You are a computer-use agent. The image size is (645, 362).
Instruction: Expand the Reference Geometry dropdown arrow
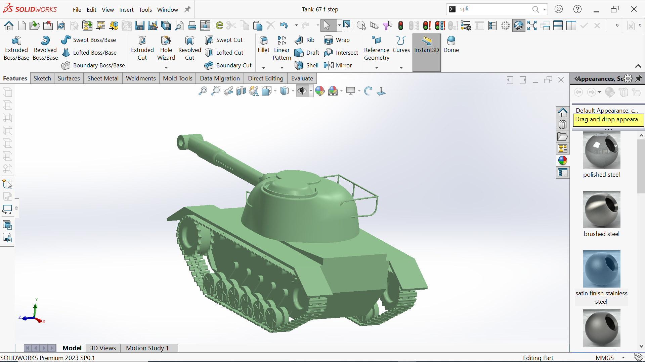pos(377,68)
